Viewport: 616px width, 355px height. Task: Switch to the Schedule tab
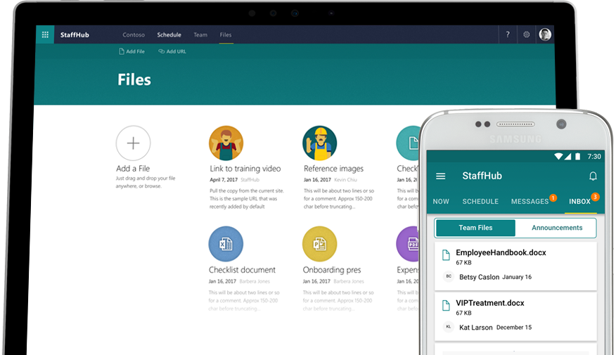pos(169,34)
